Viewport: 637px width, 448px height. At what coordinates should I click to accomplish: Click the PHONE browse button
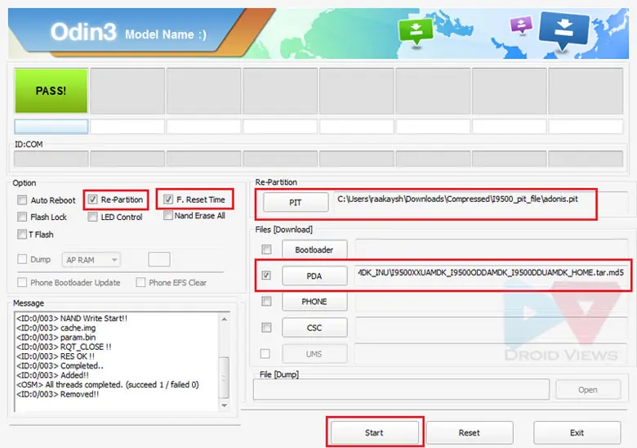click(314, 302)
